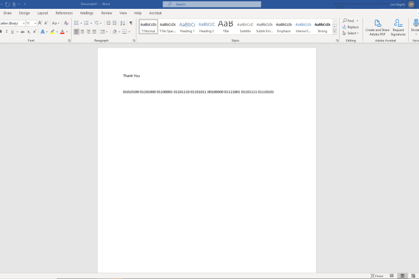Justify paragraph text

click(x=94, y=32)
